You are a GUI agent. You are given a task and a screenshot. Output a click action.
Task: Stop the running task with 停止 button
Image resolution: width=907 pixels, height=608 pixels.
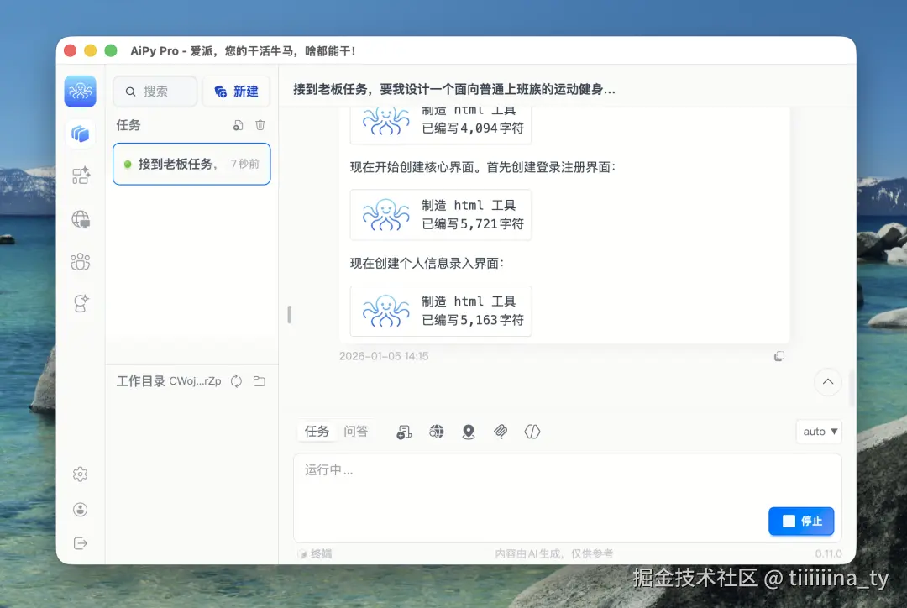coord(801,521)
